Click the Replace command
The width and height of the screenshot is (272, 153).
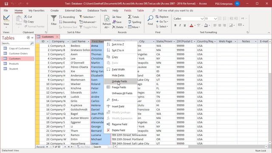162,17
